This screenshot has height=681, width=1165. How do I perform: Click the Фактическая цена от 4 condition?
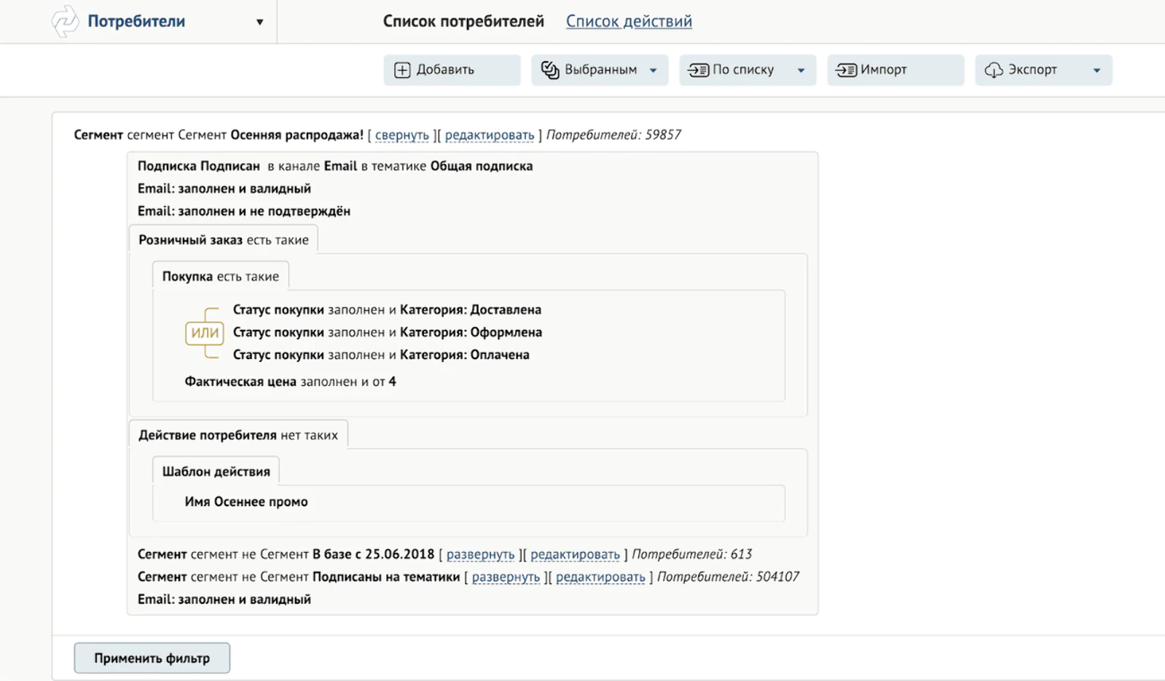290,382
